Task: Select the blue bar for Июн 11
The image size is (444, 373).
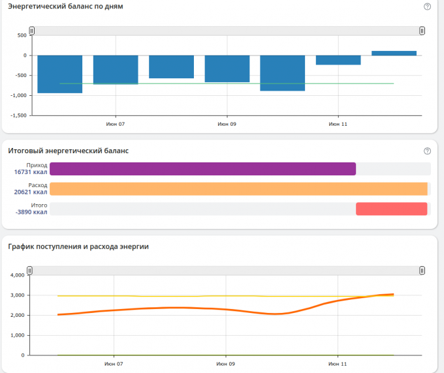Action: click(338, 60)
